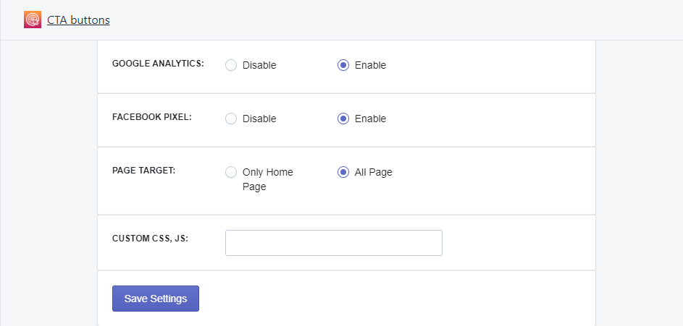Click the CTA buttons app logo icon
This screenshot has width=683, height=326.
(x=33, y=20)
